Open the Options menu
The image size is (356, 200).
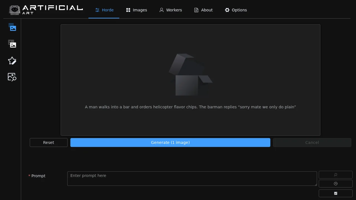[x=236, y=10]
